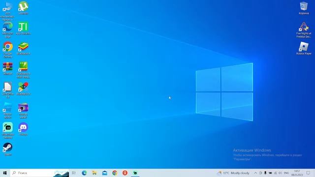
Task: Open the taskbar clock and date
Action: pyautogui.click(x=297, y=173)
